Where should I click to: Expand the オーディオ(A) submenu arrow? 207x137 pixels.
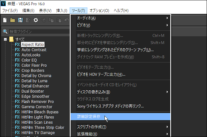(167, 18)
